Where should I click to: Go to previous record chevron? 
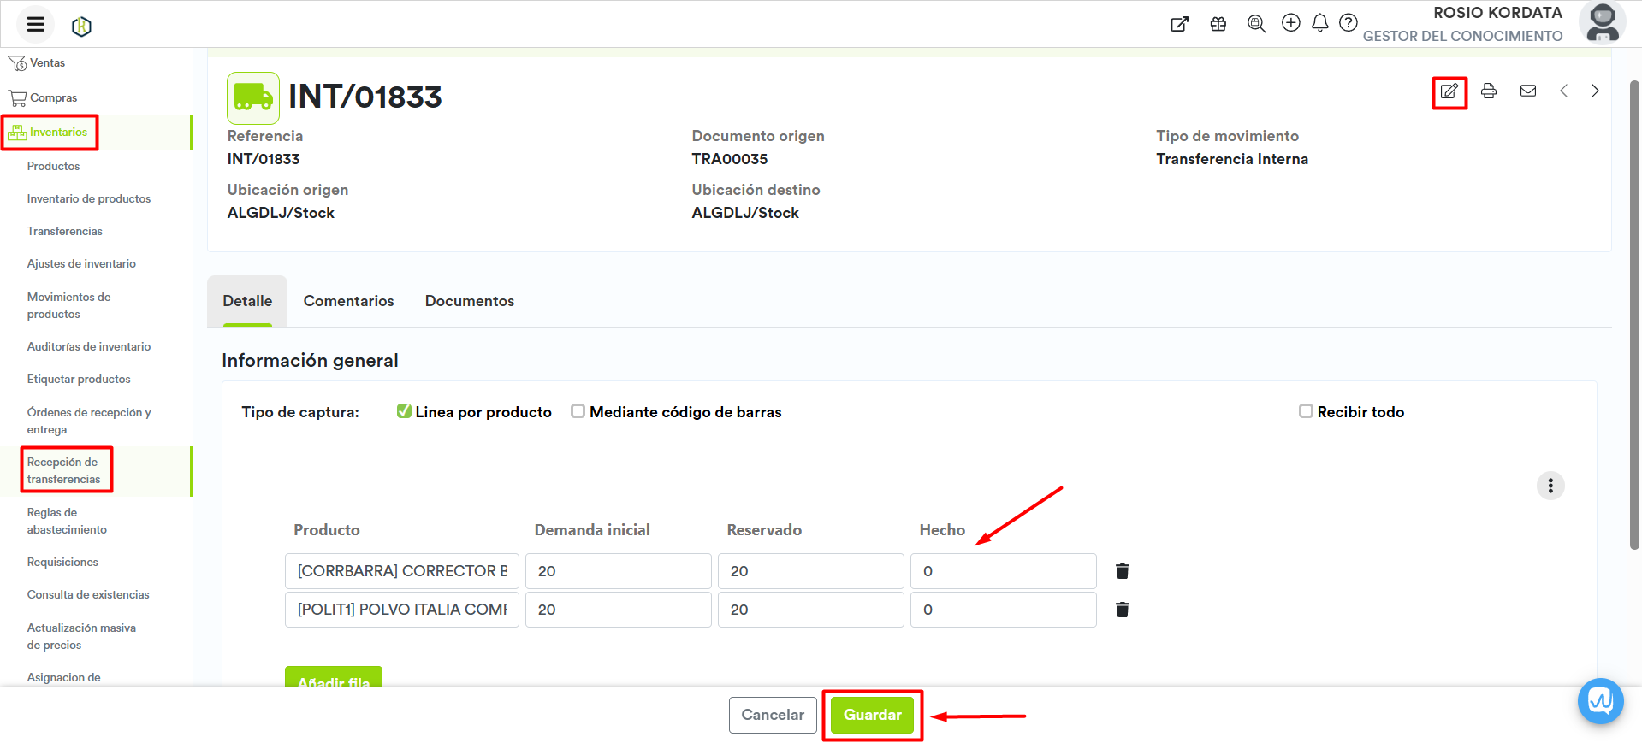(1563, 91)
